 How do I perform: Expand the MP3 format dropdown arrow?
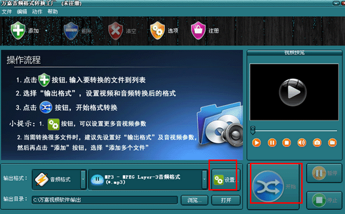pos(205,179)
